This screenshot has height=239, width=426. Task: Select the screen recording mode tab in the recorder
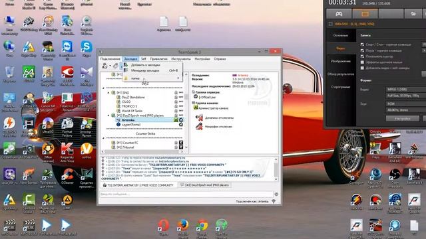[x=365, y=13]
